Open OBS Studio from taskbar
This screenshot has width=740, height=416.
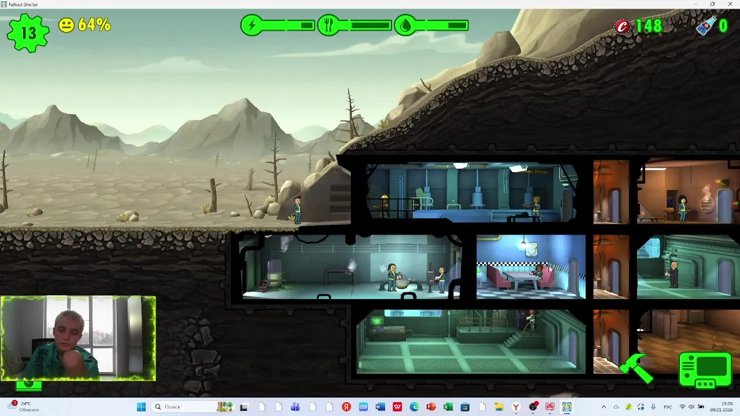(x=533, y=407)
